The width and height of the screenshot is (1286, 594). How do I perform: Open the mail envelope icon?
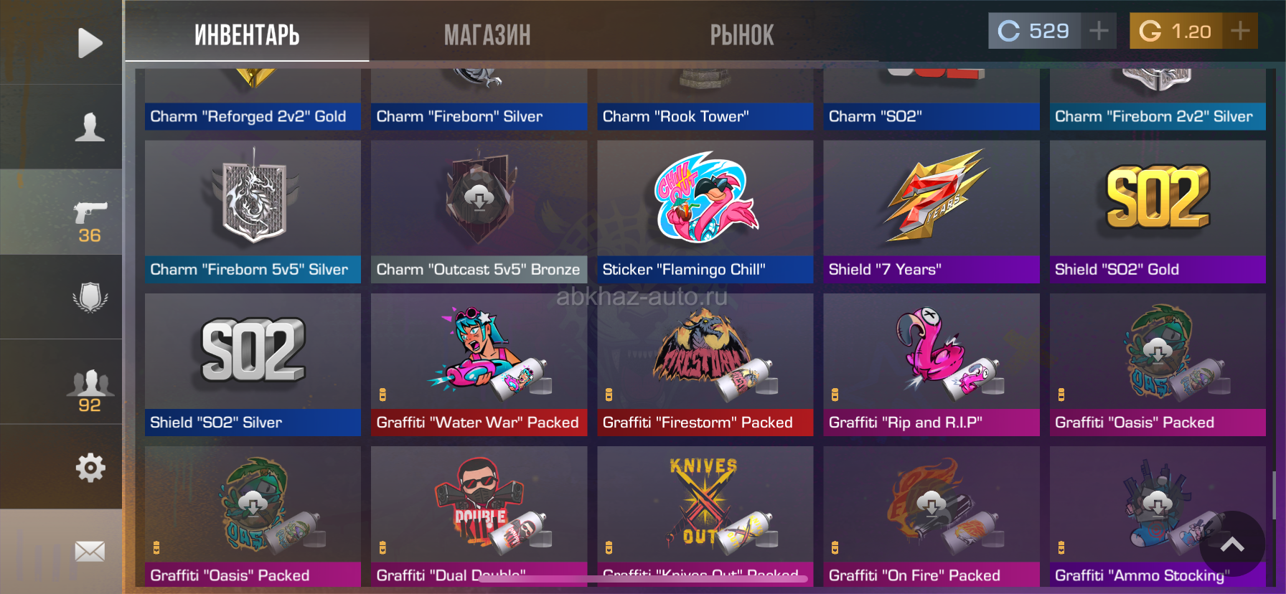(x=90, y=552)
